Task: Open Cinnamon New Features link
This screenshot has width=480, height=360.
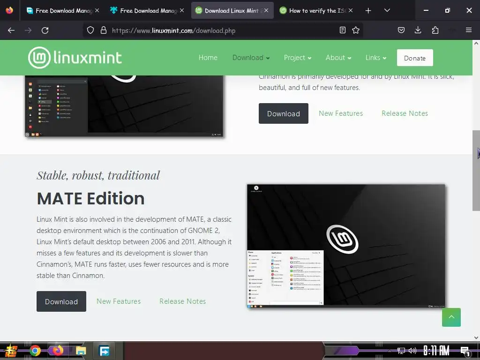Action: click(341, 113)
